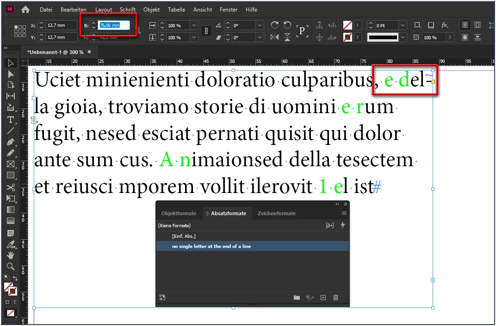Select the Pencil tool
Image resolution: width=496 pixels, height=326 pixels.
coord(11,153)
